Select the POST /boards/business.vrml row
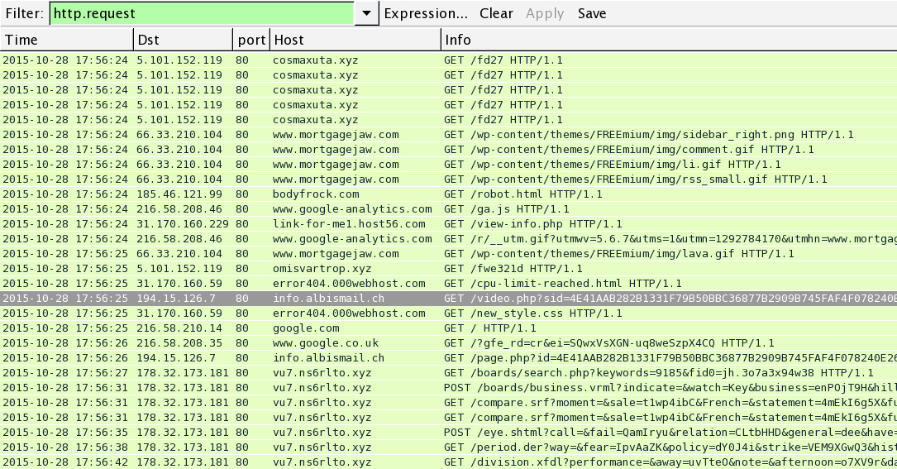The image size is (897, 469). [448, 388]
